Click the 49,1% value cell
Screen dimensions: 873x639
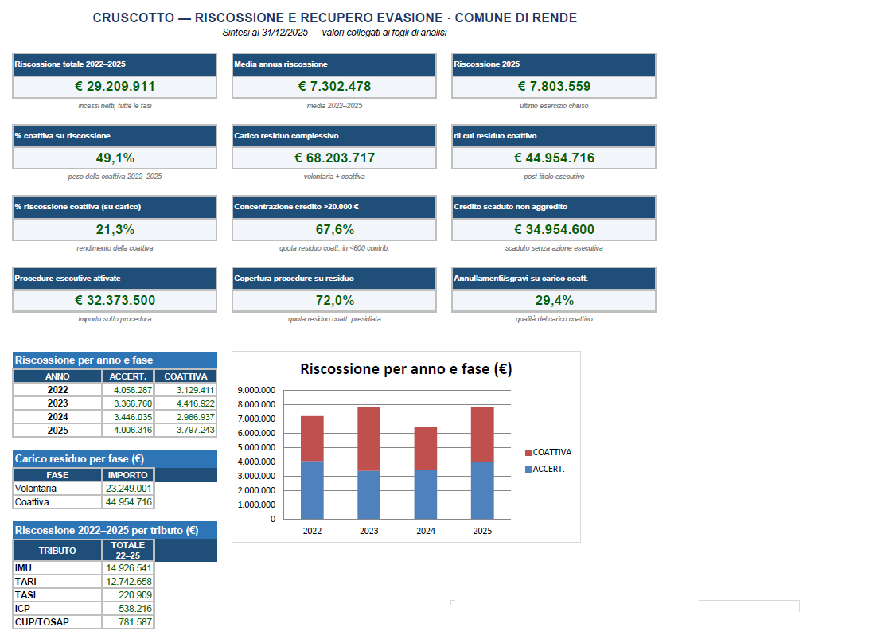115,158
